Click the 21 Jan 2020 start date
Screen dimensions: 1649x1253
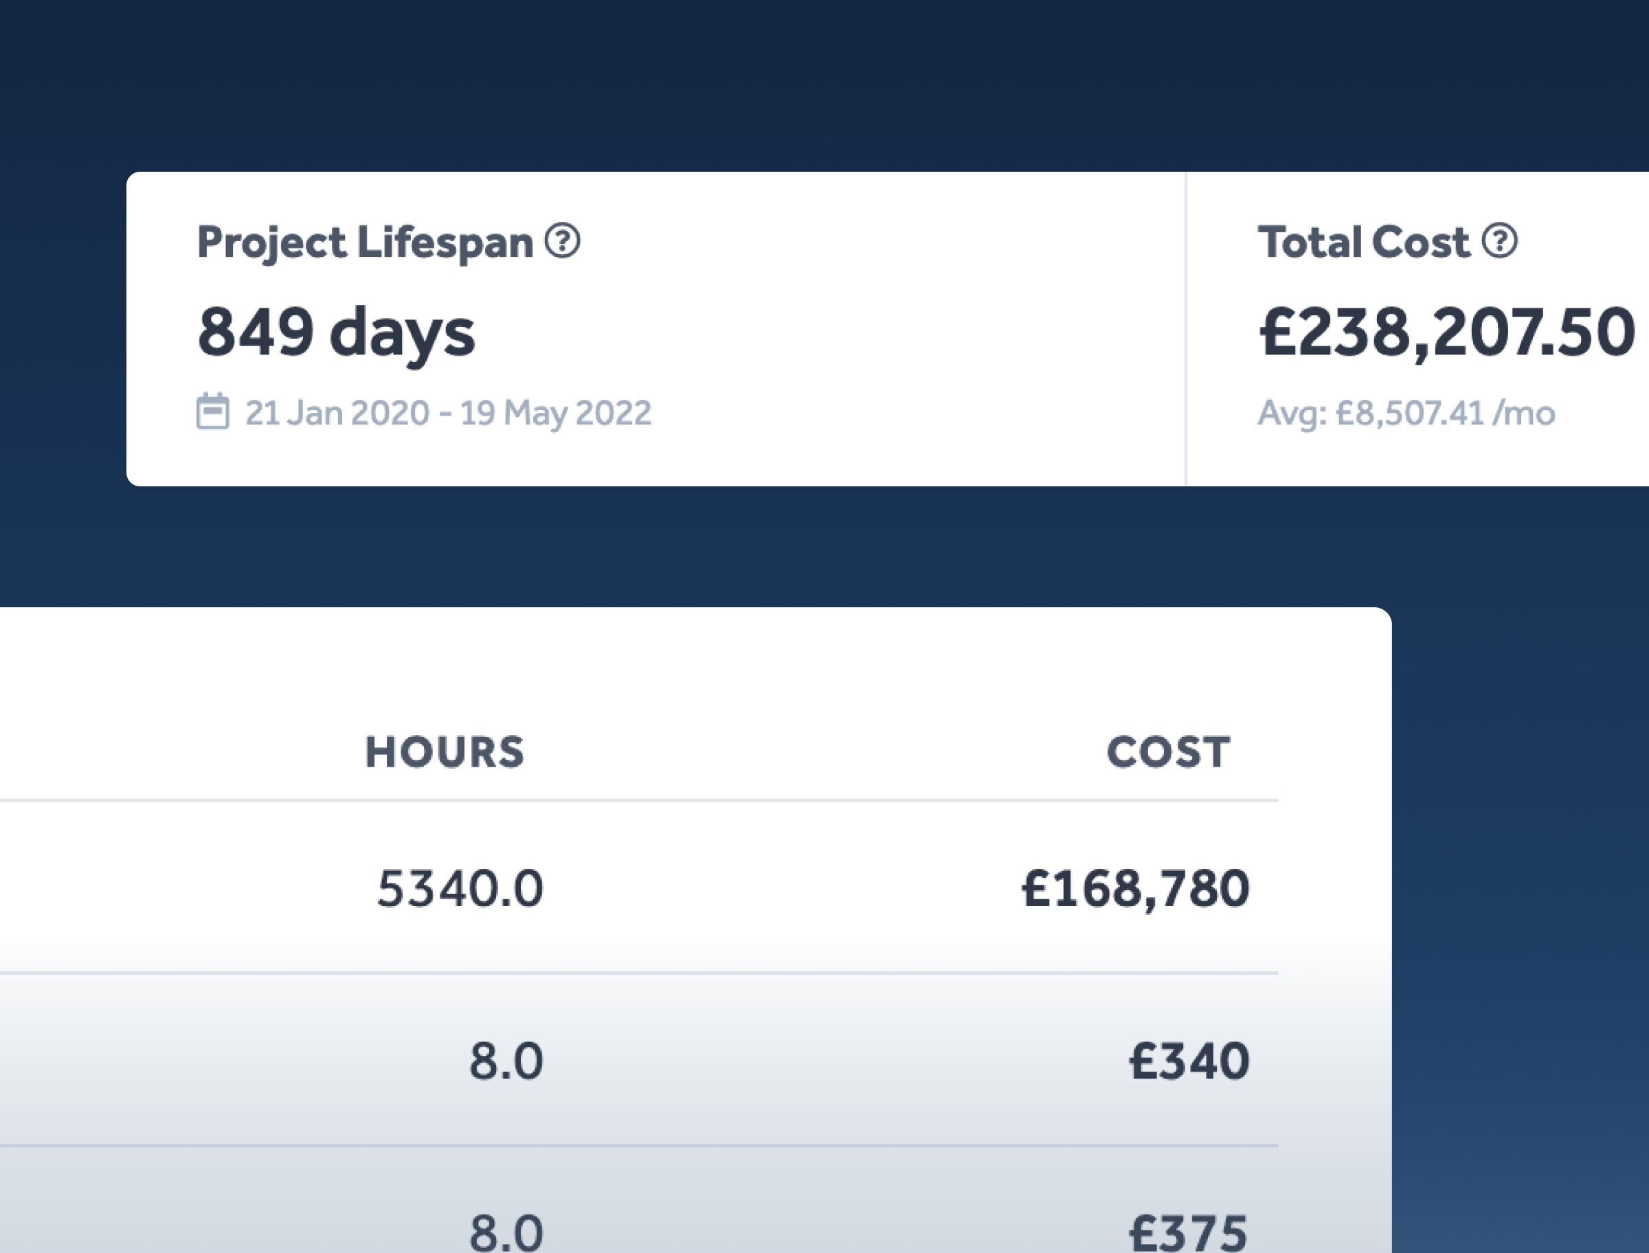[337, 413]
